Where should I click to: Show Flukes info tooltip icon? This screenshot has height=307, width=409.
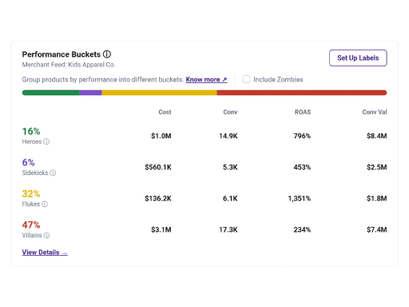pos(45,204)
